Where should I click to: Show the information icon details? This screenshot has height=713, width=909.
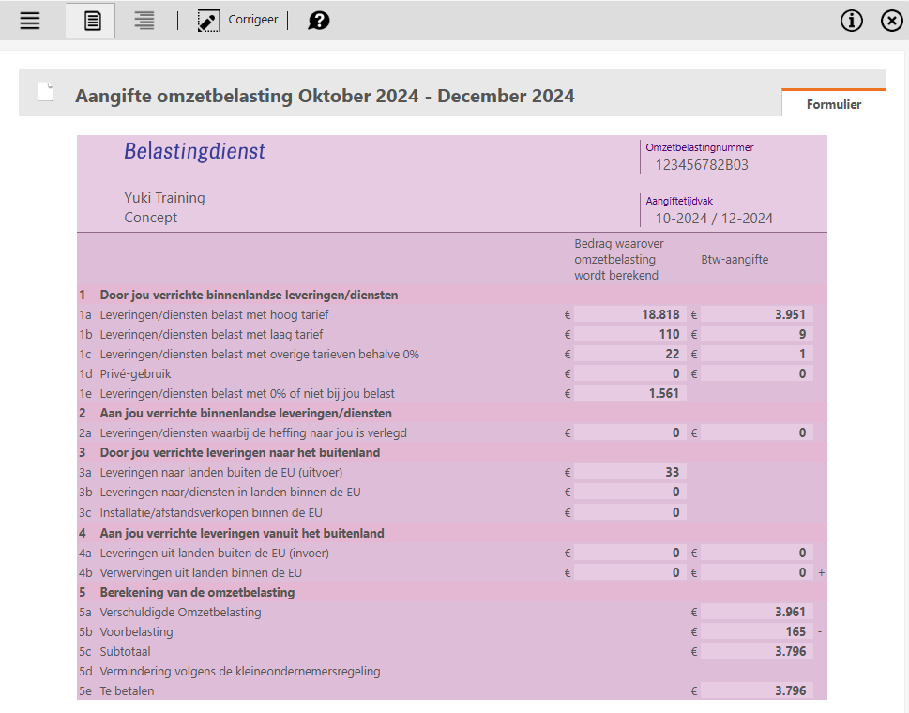click(x=851, y=21)
